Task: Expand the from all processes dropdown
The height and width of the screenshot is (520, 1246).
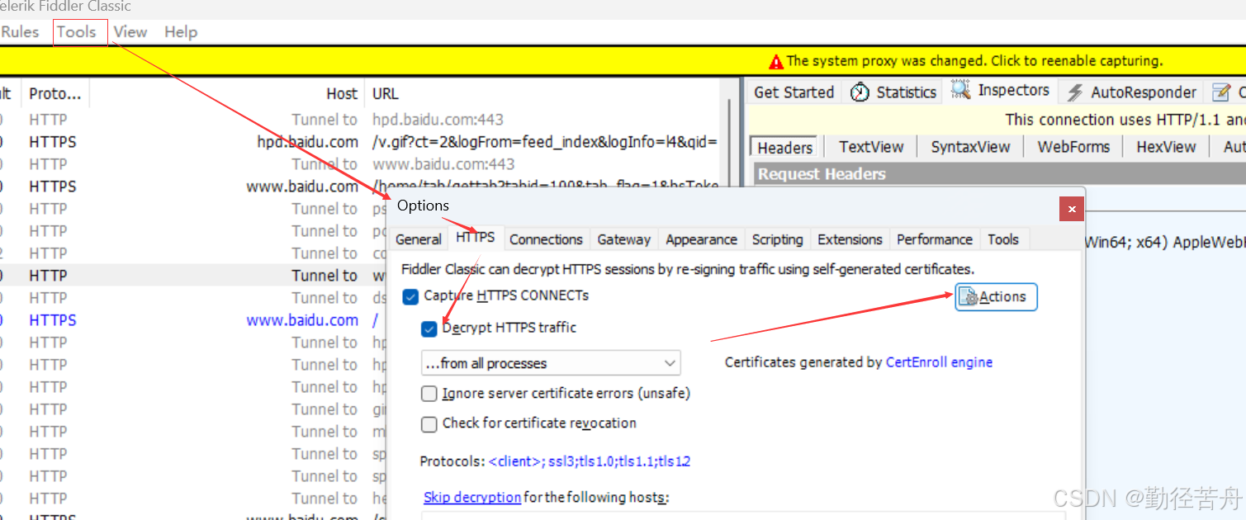Action: 551,363
